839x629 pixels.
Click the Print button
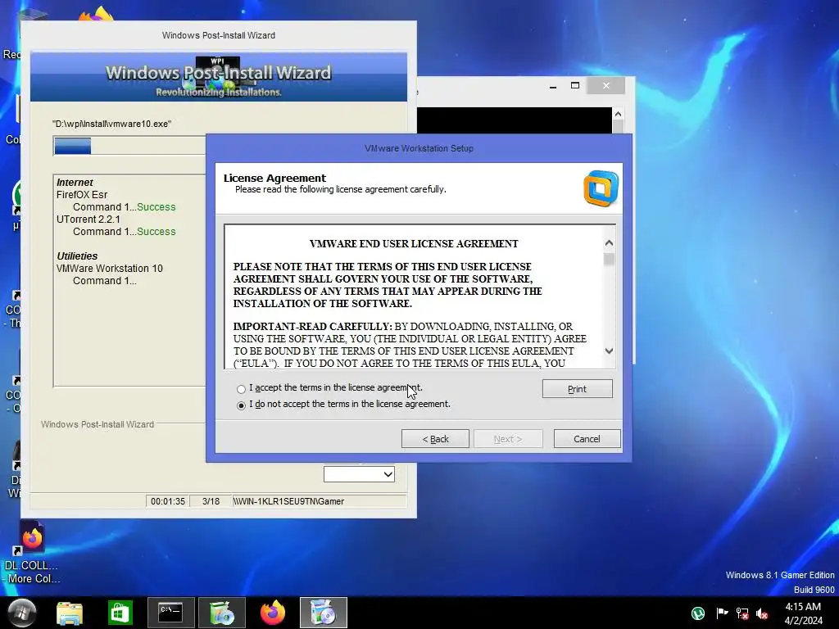pos(577,389)
